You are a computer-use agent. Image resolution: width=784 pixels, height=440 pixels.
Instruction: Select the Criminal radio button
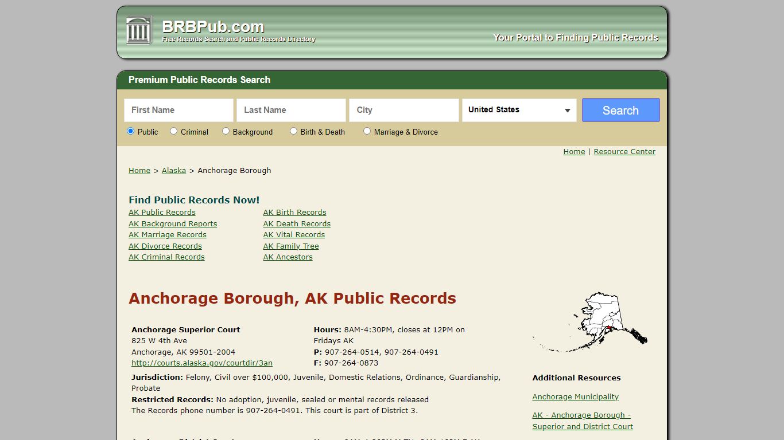173,131
